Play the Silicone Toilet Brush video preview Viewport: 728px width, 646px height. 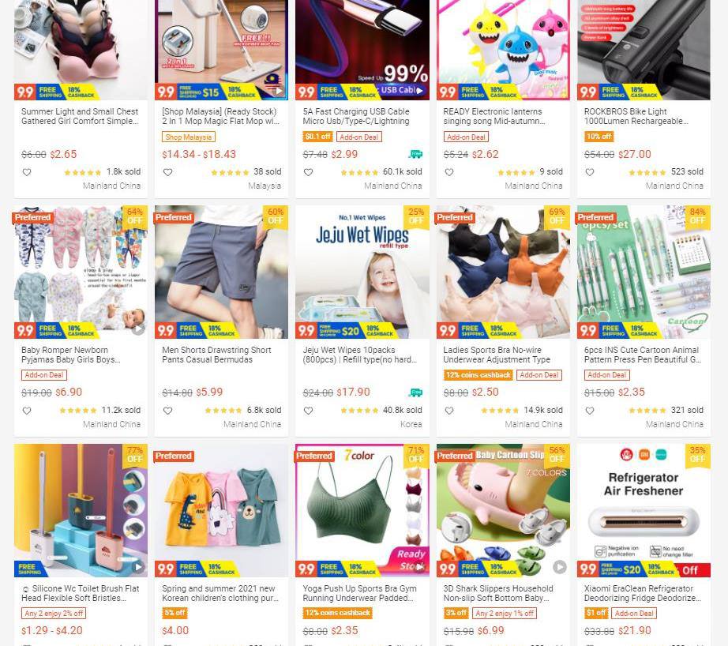tap(138, 567)
